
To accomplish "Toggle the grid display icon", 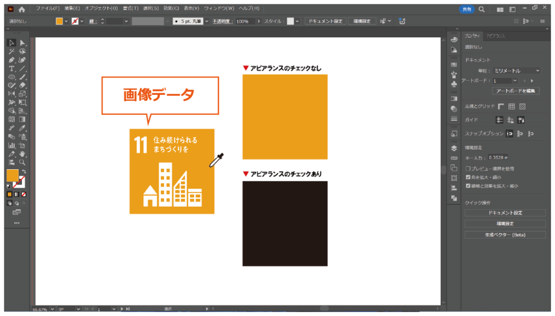I will click(512, 107).
